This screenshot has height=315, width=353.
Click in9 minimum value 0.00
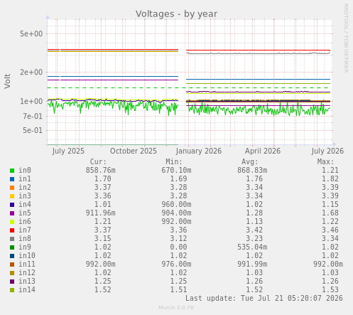click(x=178, y=247)
